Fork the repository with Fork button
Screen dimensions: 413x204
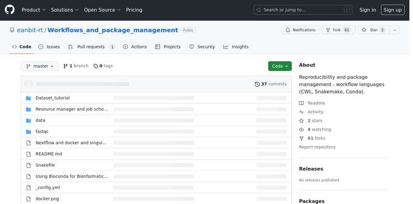338,30
